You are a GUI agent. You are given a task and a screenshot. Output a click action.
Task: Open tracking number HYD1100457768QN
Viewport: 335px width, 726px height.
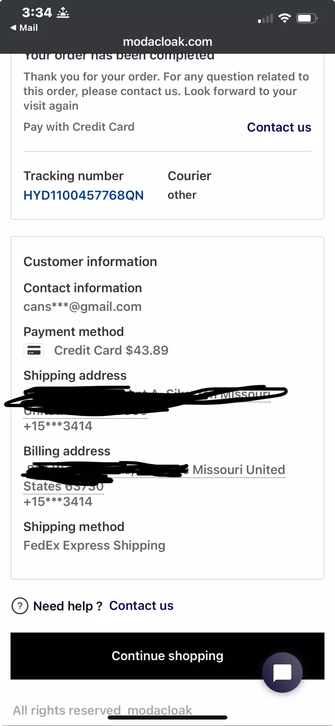tap(83, 195)
